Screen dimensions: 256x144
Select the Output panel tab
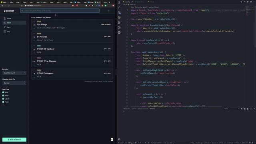tap(134, 109)
